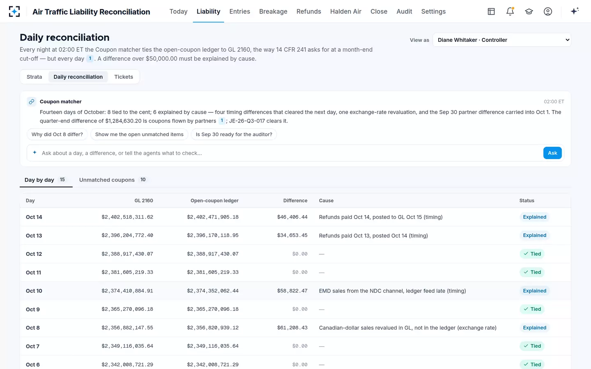Click the cause 'Canadian-dollar sales revalued in GL'
The height and width of the screenshot is (369, 591).
408,328
